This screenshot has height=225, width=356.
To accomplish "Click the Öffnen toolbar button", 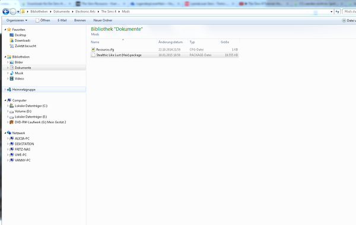I will (x=43, y=20).
